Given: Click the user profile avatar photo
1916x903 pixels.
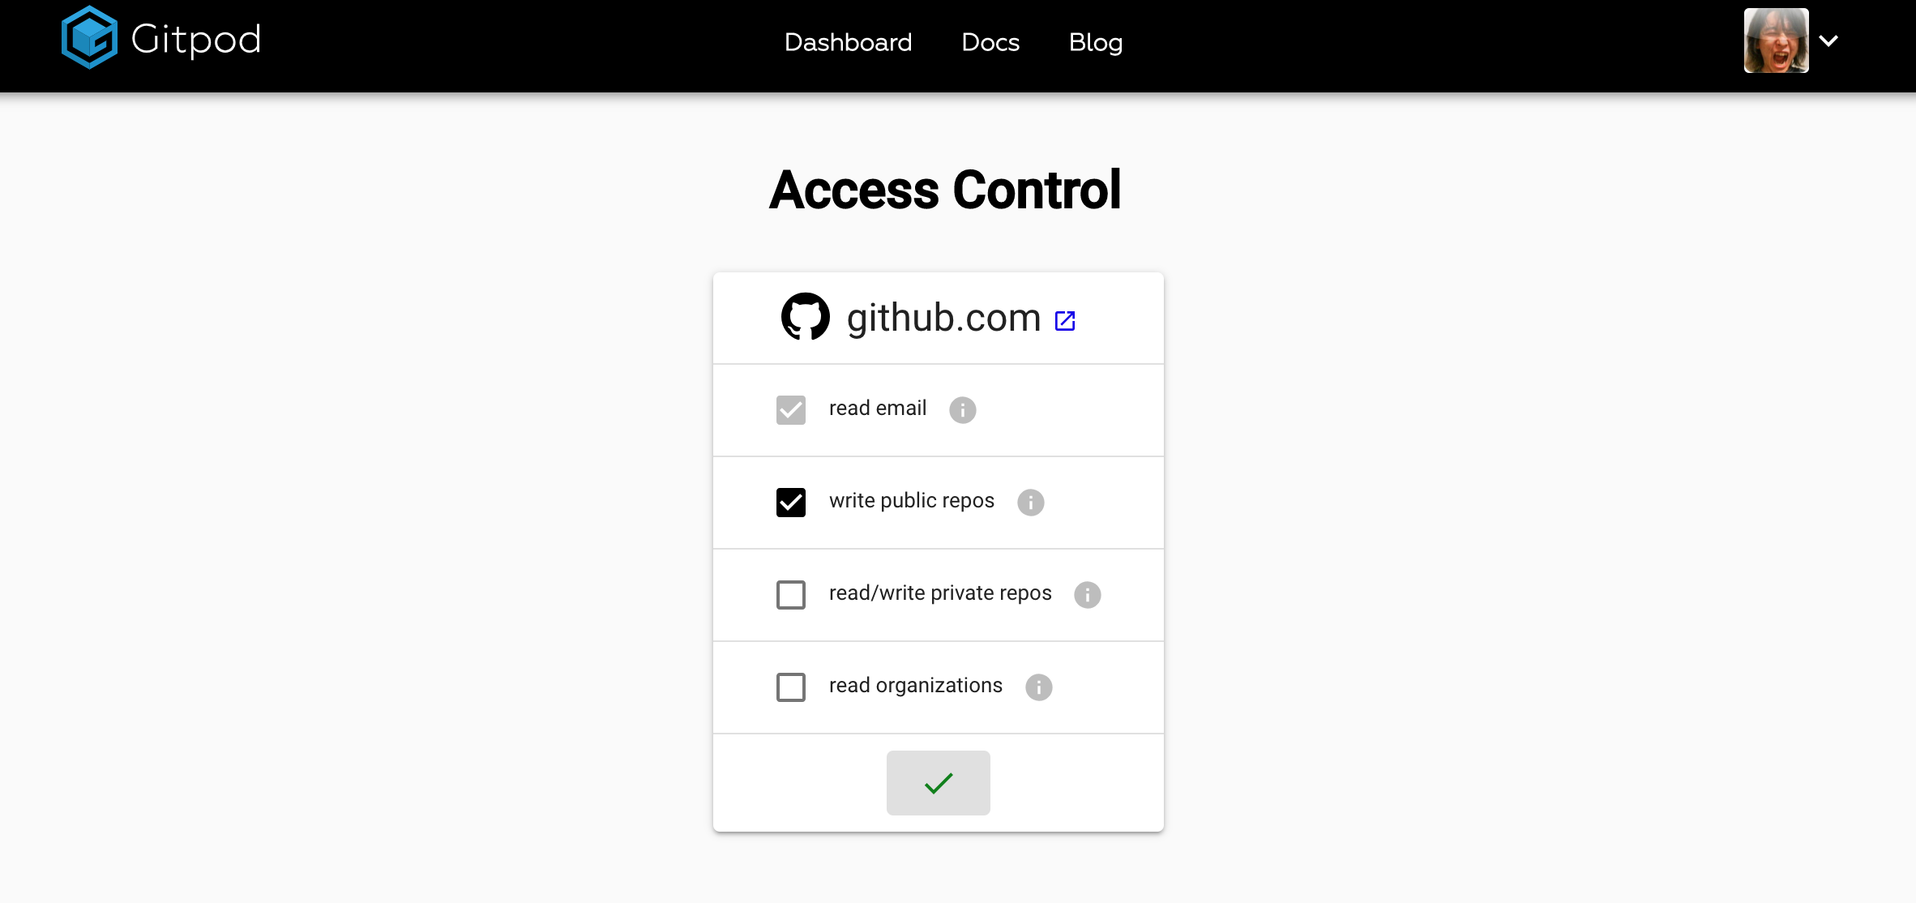Looking at the screenshot, I should point(1776,39).
